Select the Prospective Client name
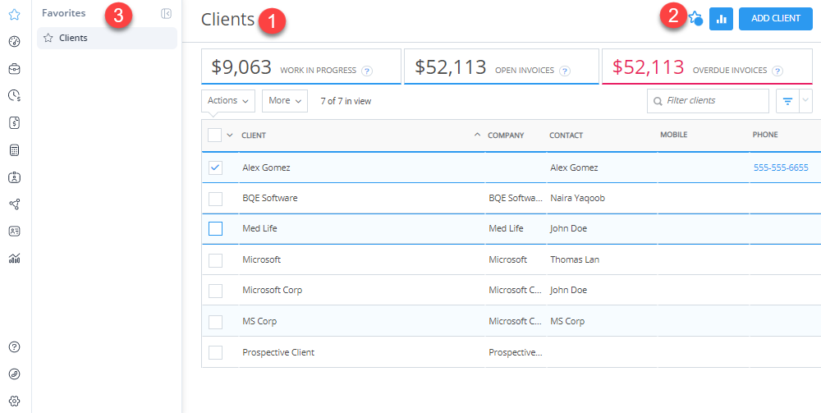Viewport: 821px width, 413px height. click(x=278, y=352)
